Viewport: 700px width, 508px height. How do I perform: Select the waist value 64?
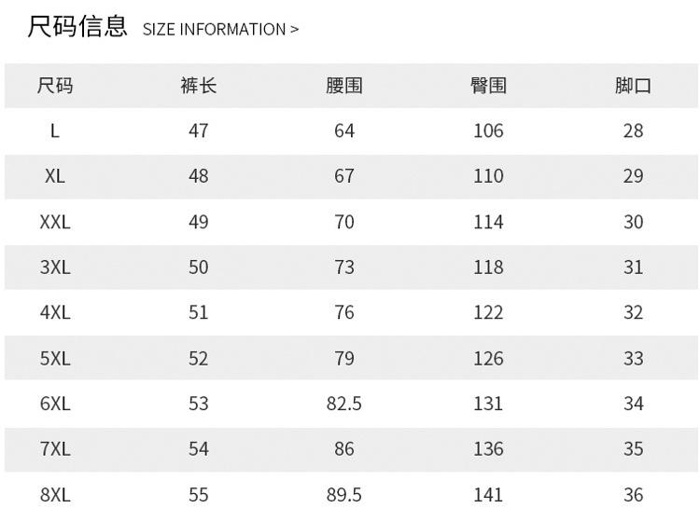pos(343,130)
